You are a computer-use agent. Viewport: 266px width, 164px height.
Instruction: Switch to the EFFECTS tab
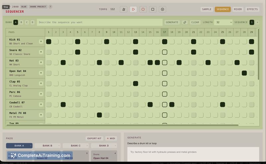tap(252, 9)
